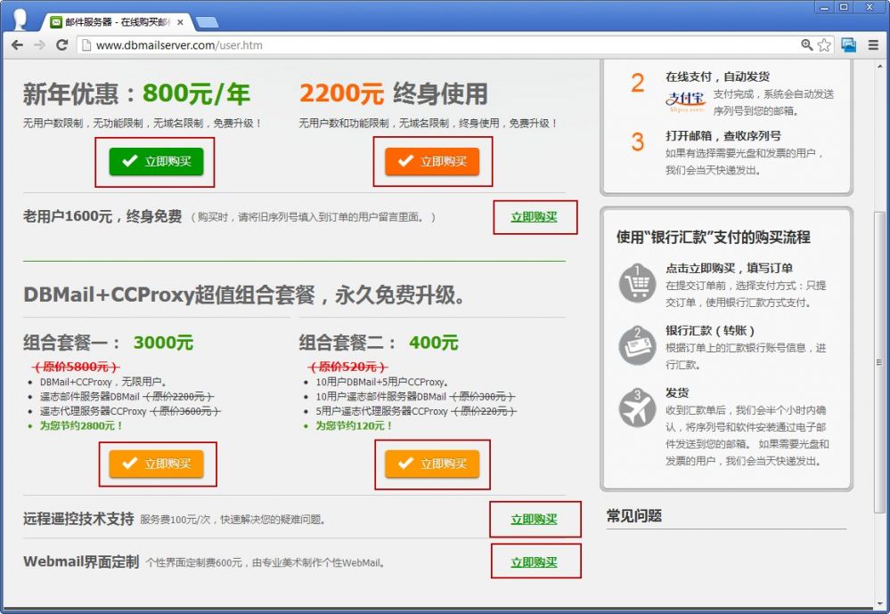Open 立即购买 link for Webmail界面定制
The image size is (890, 614).
pyautogui.click(x=534, y=562)
